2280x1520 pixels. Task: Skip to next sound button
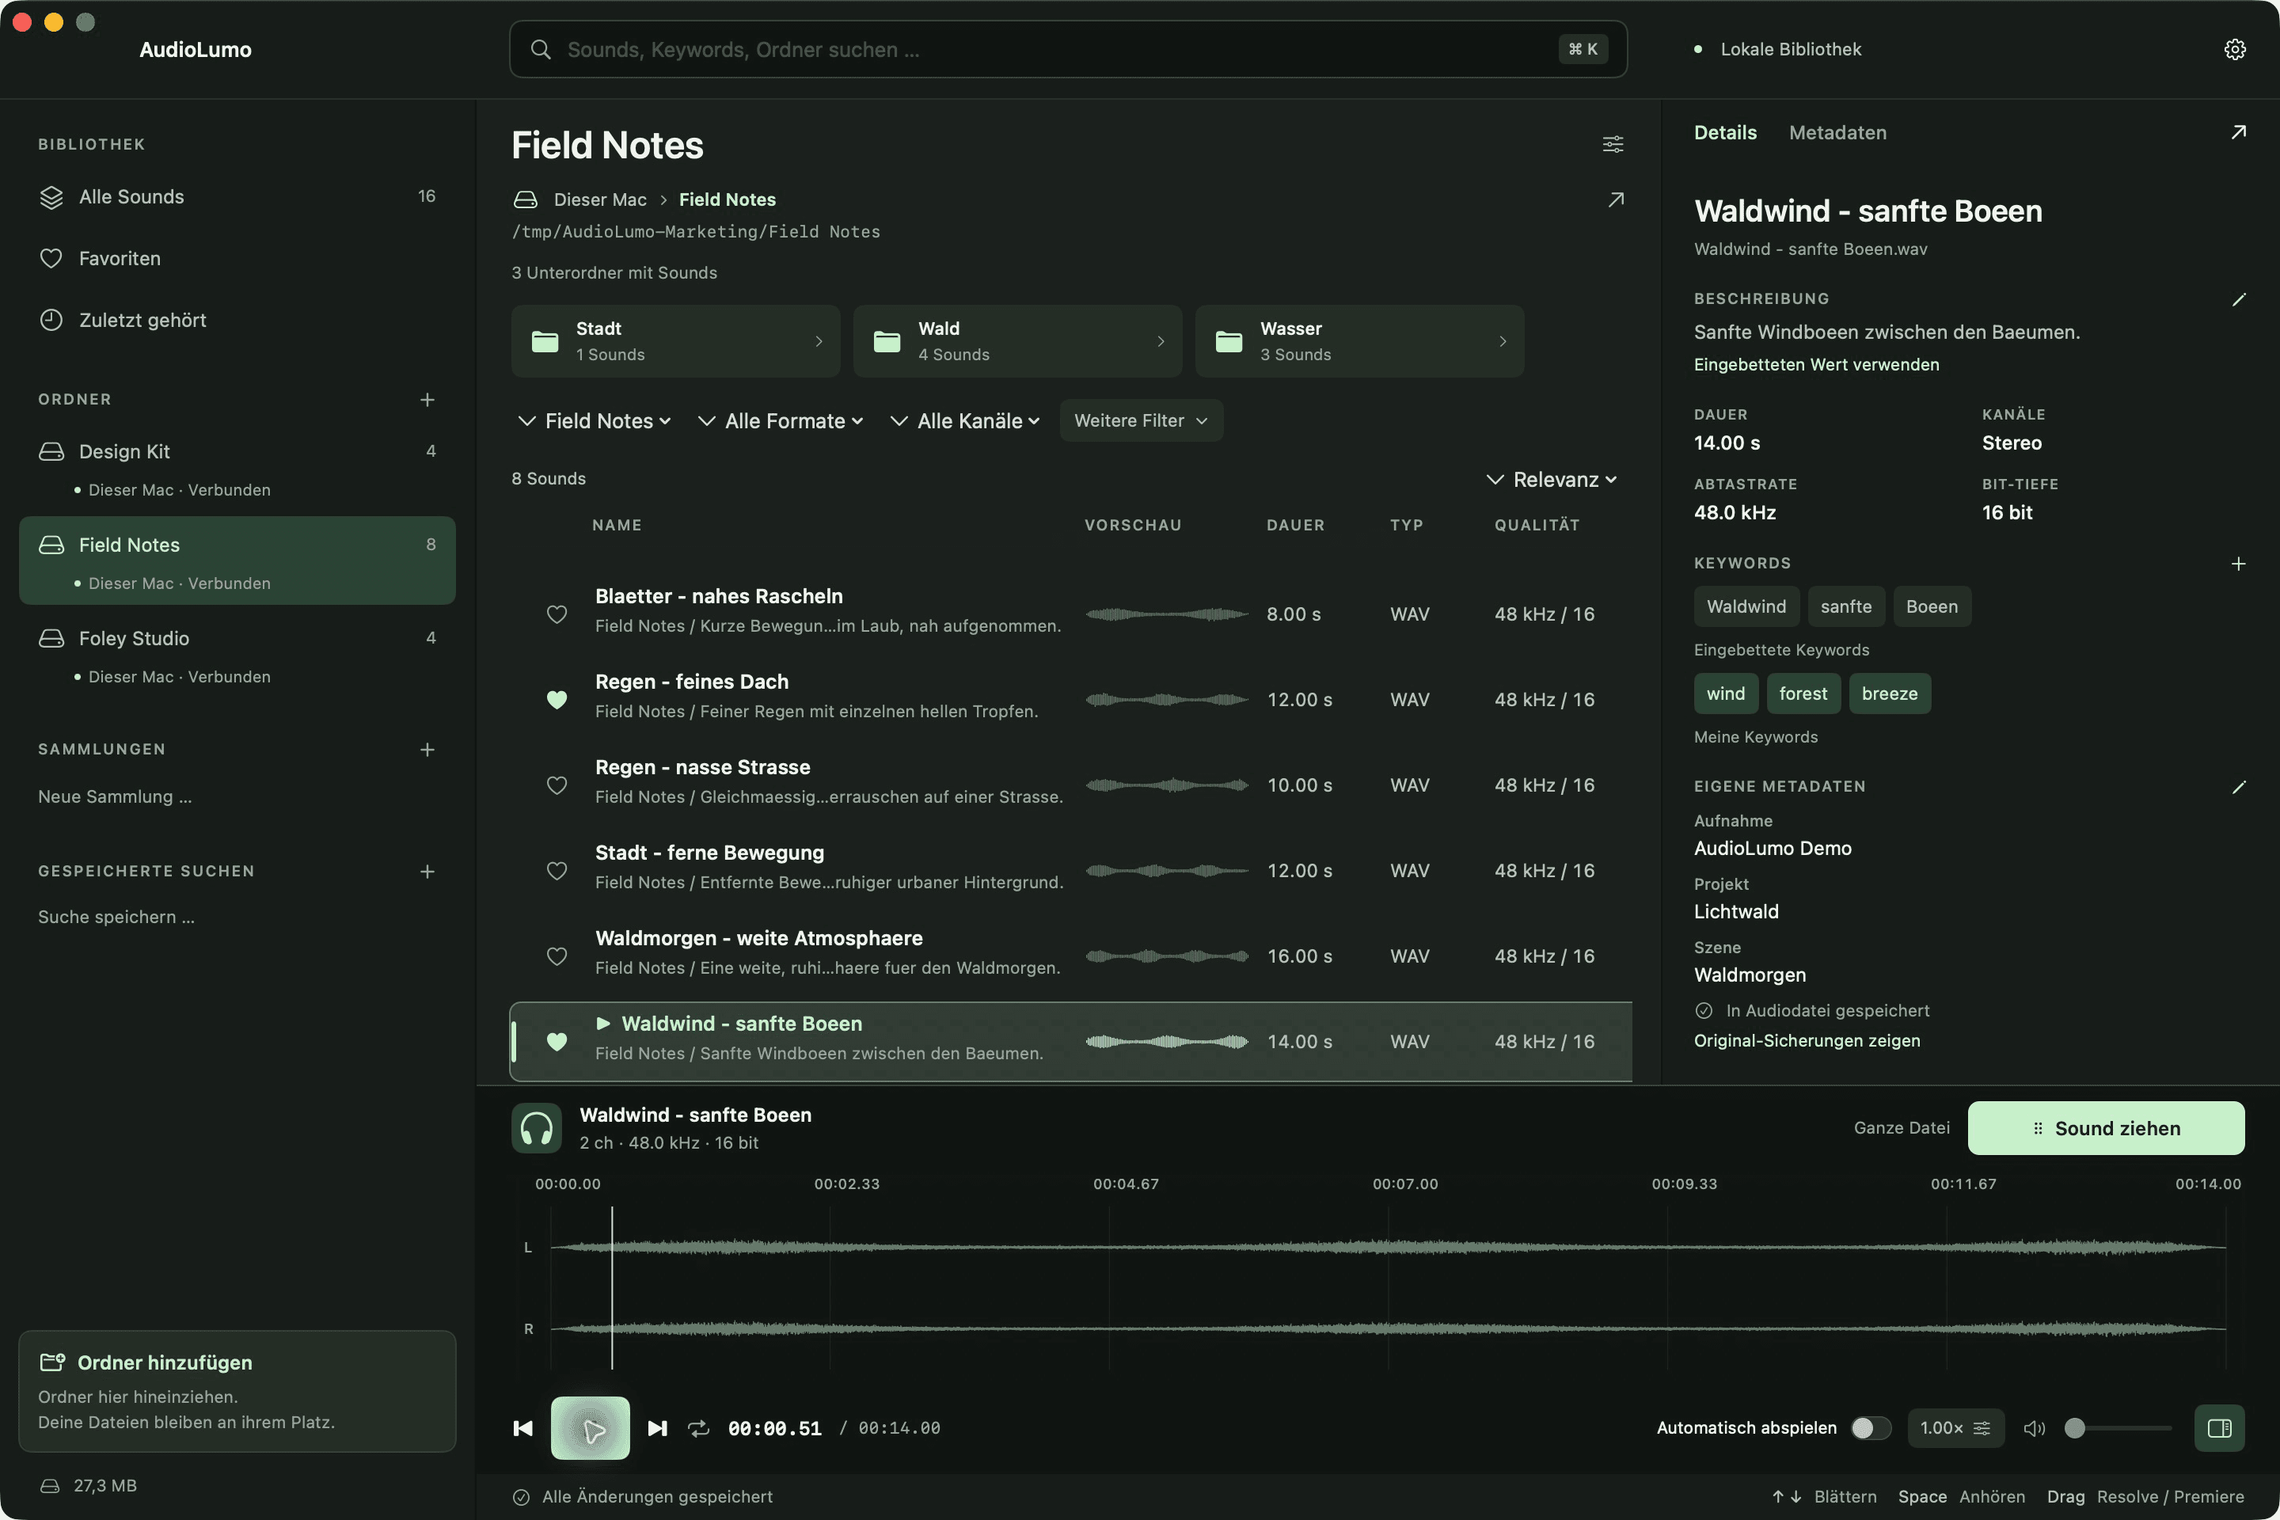[657, 1428]
